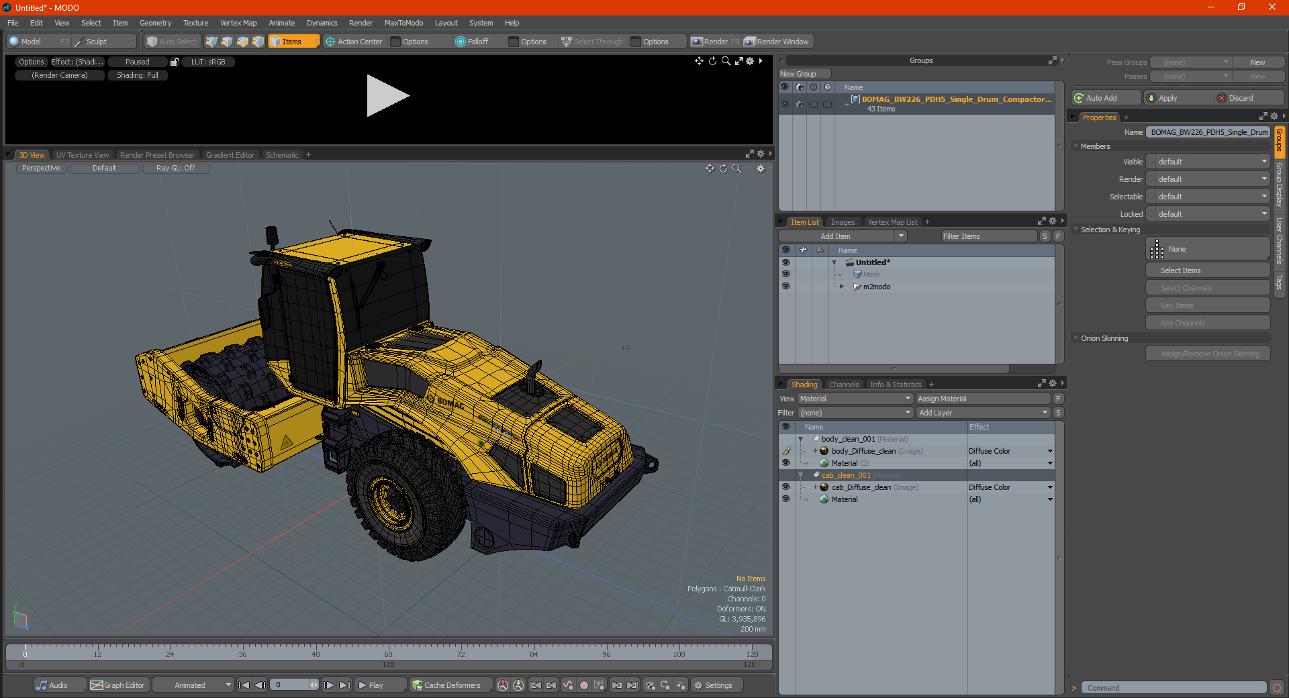Open the Vertex Map menu
Viewport: 1289px width, 698px height.
(238, 23)
